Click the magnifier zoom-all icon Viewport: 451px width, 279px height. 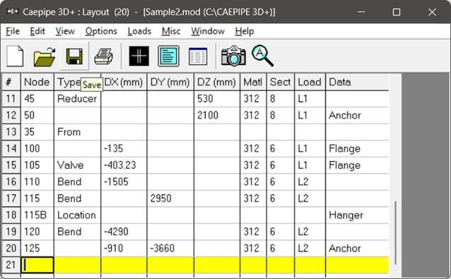262,56
